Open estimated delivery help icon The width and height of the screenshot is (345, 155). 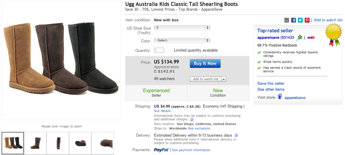click(236, 135)
